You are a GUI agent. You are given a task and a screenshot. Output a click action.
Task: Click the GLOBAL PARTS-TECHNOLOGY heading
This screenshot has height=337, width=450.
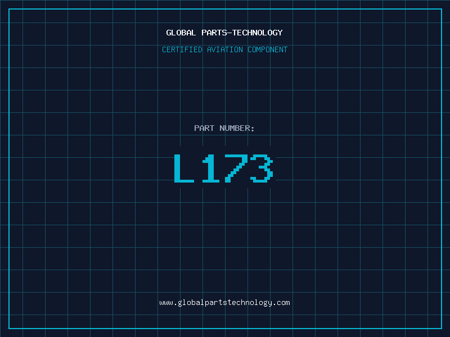pyautogui.click(x=224, y=33)
